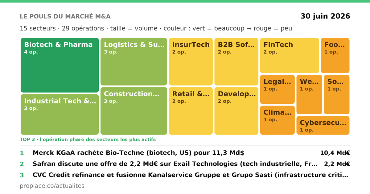The image size is (370, 194).
Task: Visit the proplace.co/actualites link
Action: (x=52, y=186)
